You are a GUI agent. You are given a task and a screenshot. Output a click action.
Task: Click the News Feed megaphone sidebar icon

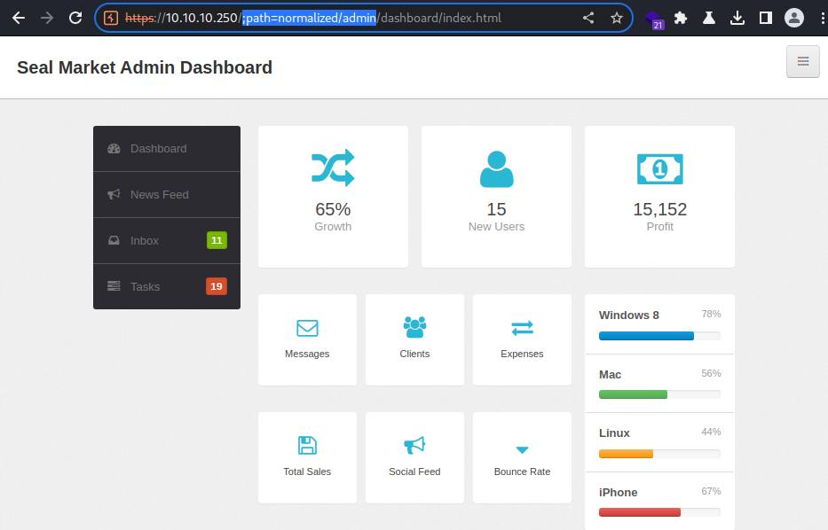click(114, 195)
